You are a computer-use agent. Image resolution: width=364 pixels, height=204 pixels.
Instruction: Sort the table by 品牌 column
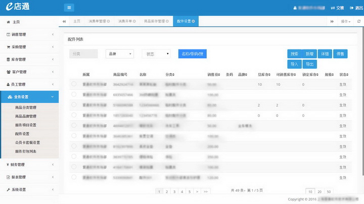pyautogui.click(x=243, y=75)
